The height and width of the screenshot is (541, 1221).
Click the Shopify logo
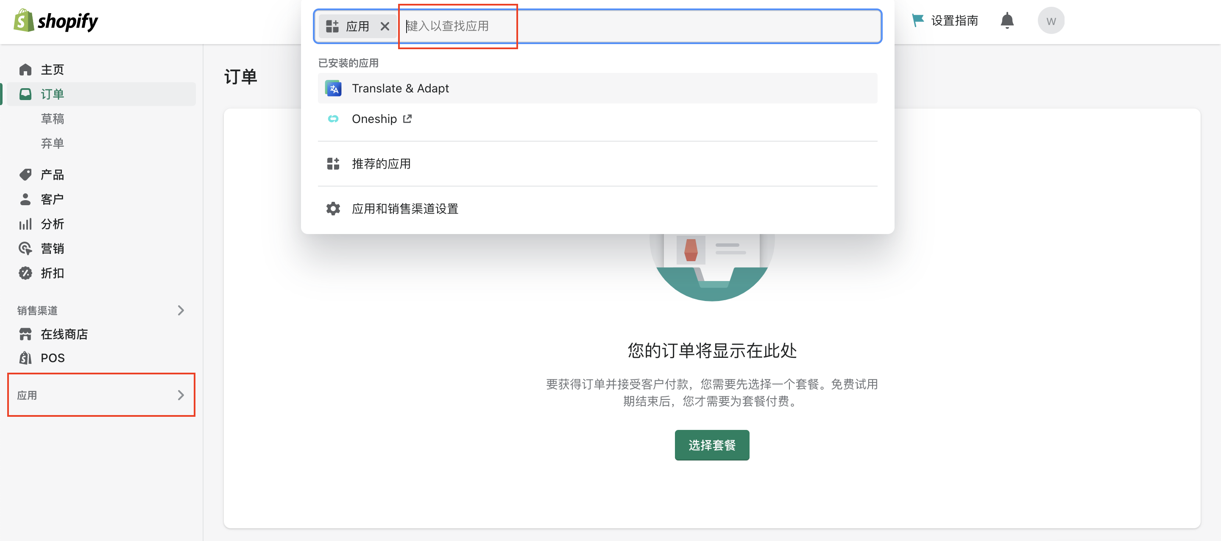click(x=56, y=21)
